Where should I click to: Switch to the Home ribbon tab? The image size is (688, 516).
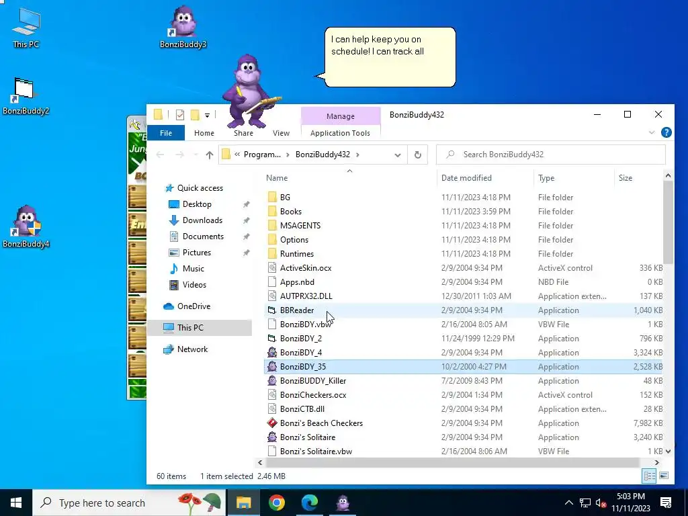click(204, 133)
